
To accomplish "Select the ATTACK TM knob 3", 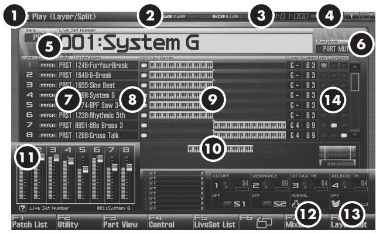I will 306,185.
